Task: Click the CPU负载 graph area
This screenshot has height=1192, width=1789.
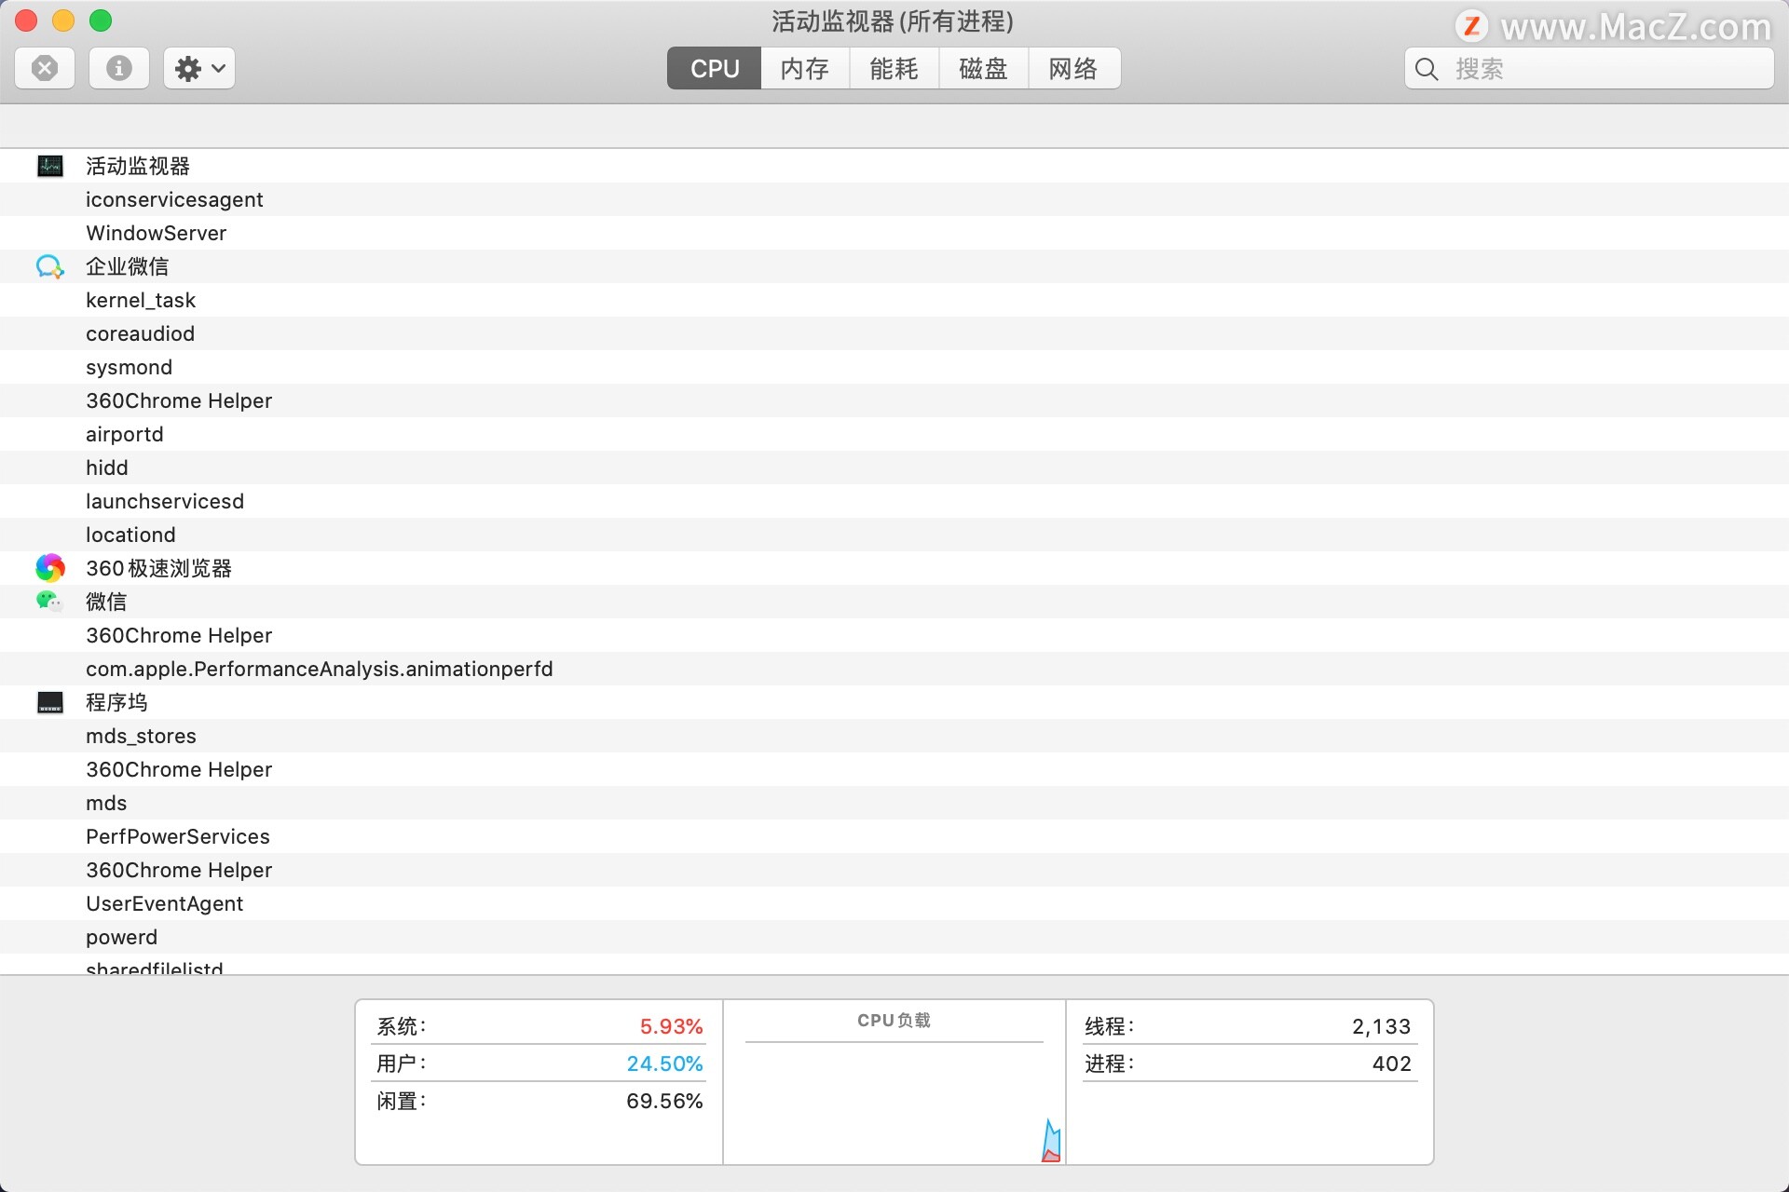Action: pyautogui.click(x=894, y=1103)
